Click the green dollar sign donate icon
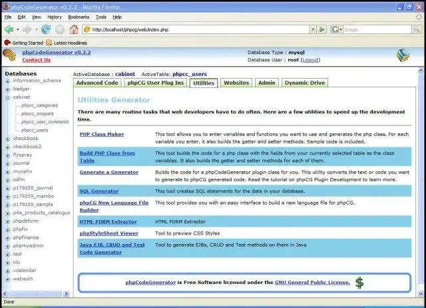426x308 pixels. pos(359,283)
